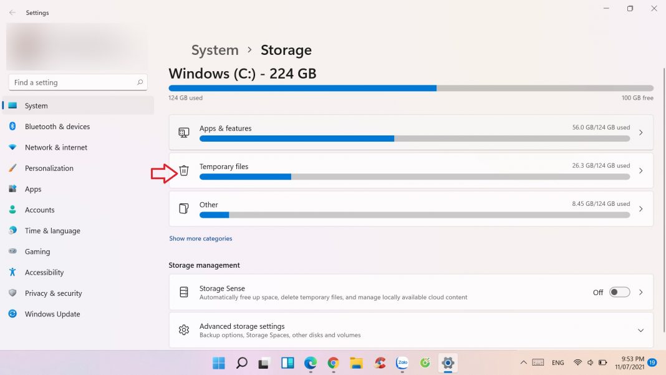Open the Windows Start menu

(219, 363)
